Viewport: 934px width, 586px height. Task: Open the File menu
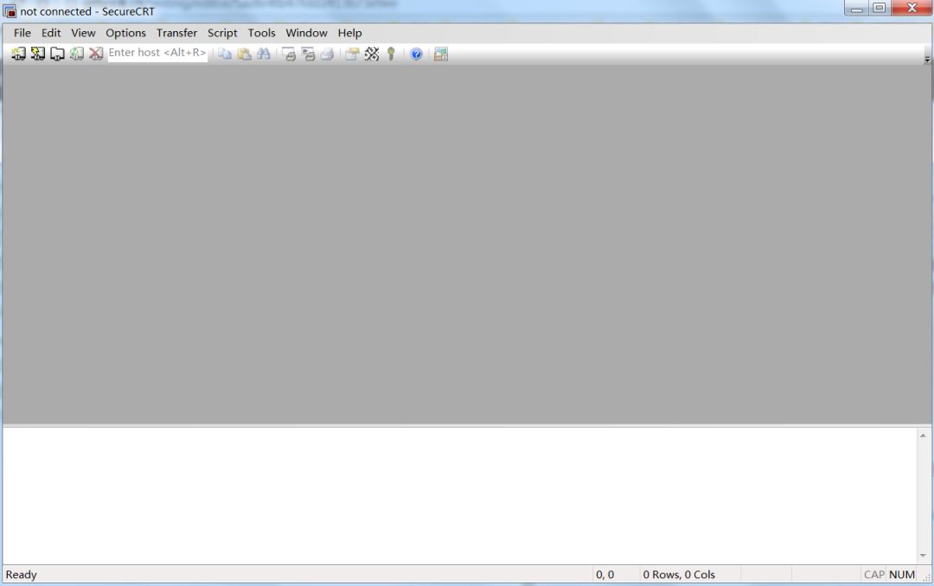point(22,33)
